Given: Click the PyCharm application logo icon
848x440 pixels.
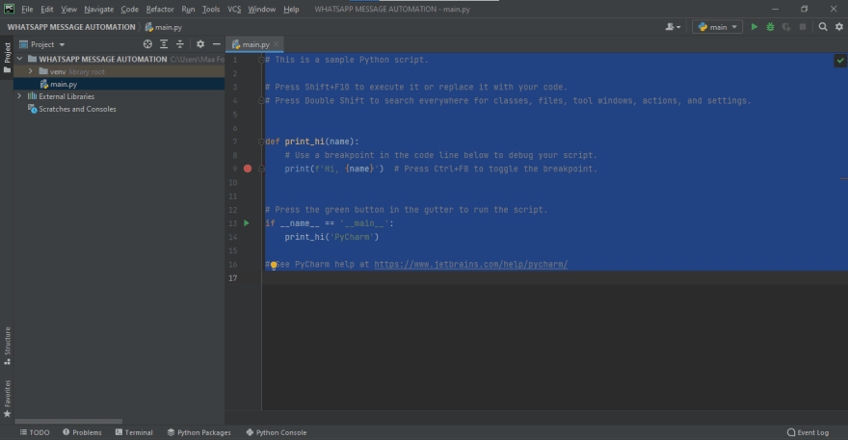Looking at the screenshot, I should point(10,9).
